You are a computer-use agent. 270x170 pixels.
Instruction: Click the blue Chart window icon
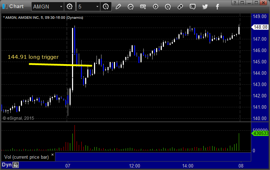click(x=5, y=6)
